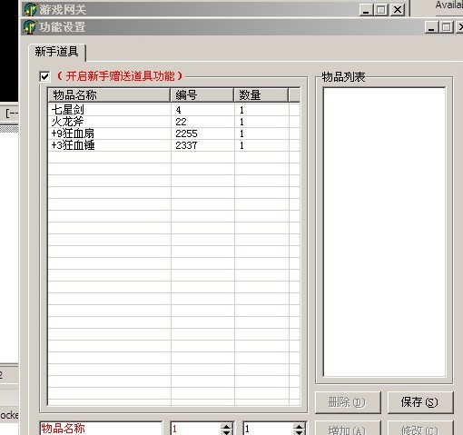Click the 保存(S) button

pyautogui.click(x=420, y=402)
